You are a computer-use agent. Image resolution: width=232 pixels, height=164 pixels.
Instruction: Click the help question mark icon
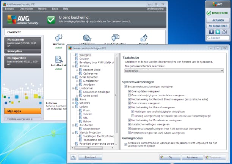(x=73, y=158)
